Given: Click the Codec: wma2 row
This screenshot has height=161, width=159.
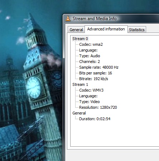Looking at the screenshot, I should (x=91, y=44).
